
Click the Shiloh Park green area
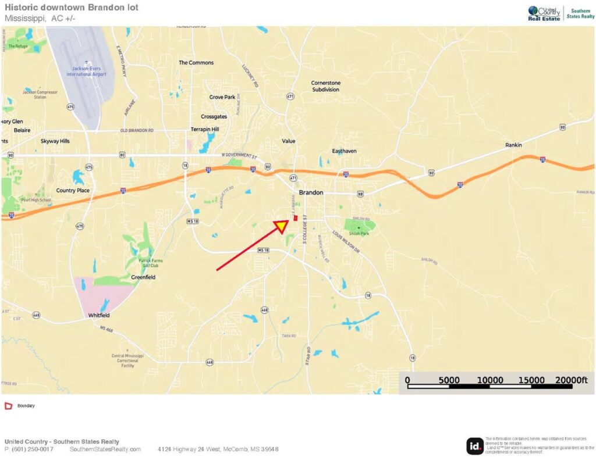358,226
